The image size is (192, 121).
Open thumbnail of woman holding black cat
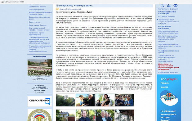(105, 100)
